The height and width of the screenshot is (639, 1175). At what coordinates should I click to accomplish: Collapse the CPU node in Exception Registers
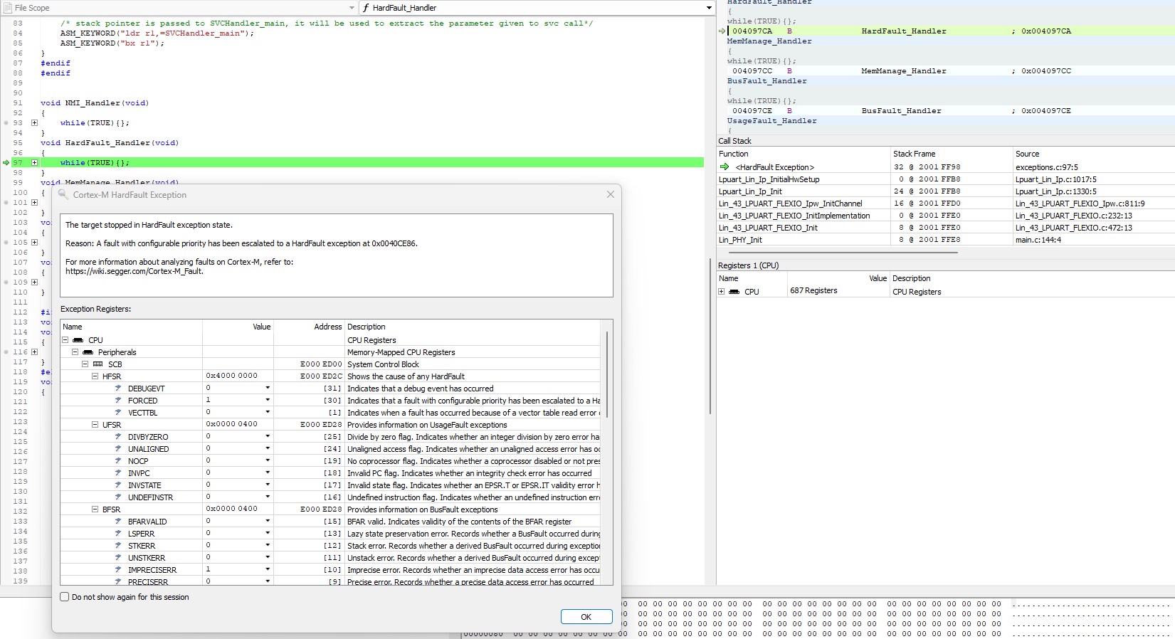pyautogui.click(x=65, y=340)
